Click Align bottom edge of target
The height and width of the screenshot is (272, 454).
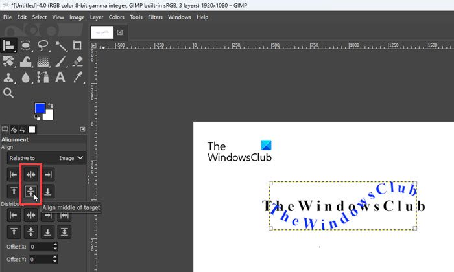point(48,191)
